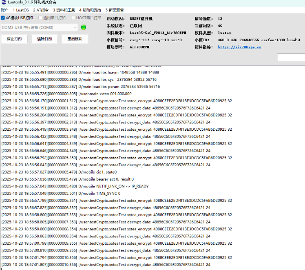Open the COM3 USB serial device dropdown
The image size is (305, 270).
[39, 27]
